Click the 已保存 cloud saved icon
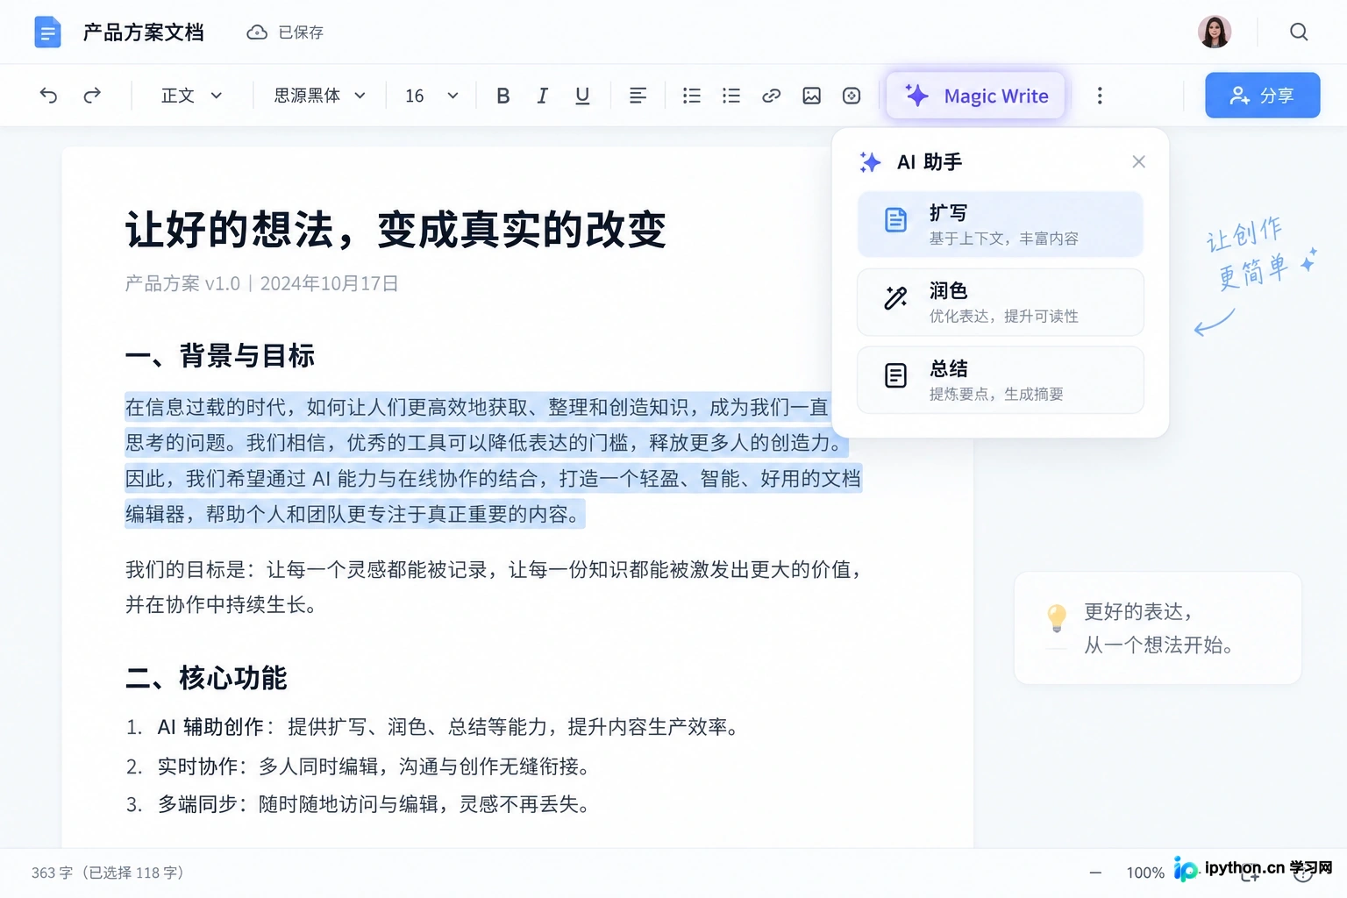 (x=257, y=32)
